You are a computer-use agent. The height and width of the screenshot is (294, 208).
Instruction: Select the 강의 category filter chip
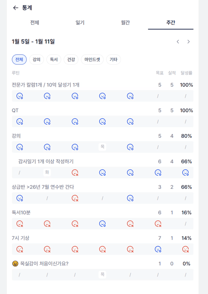coord(36,60)
